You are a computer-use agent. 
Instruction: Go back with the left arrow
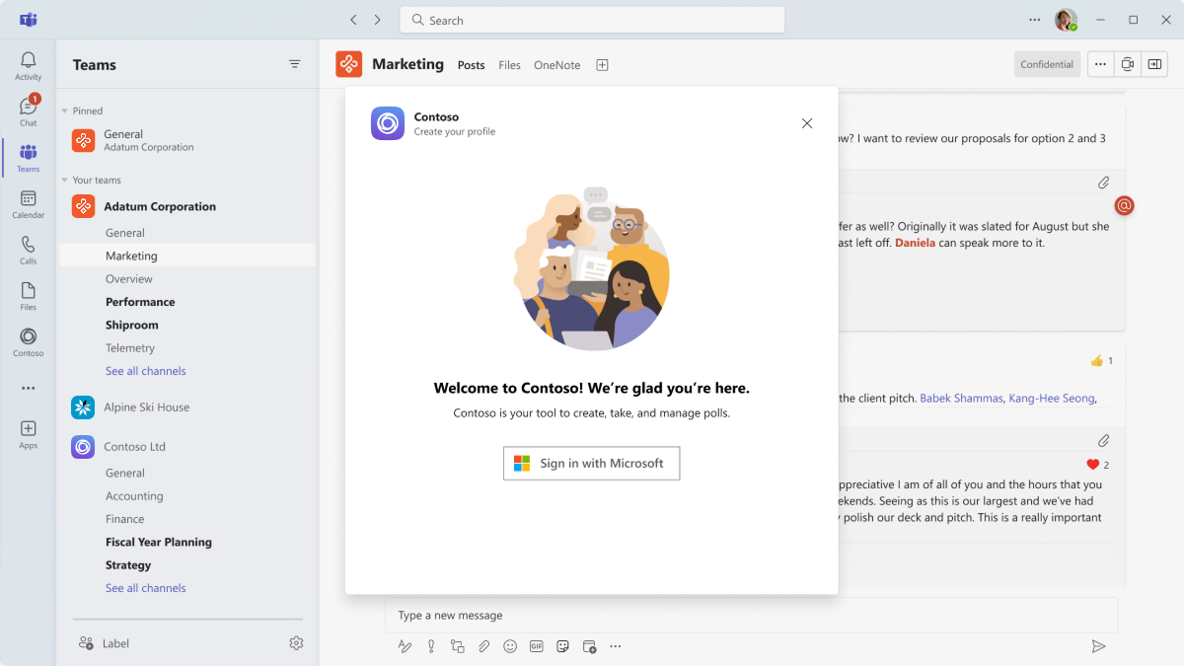(353, 20)
